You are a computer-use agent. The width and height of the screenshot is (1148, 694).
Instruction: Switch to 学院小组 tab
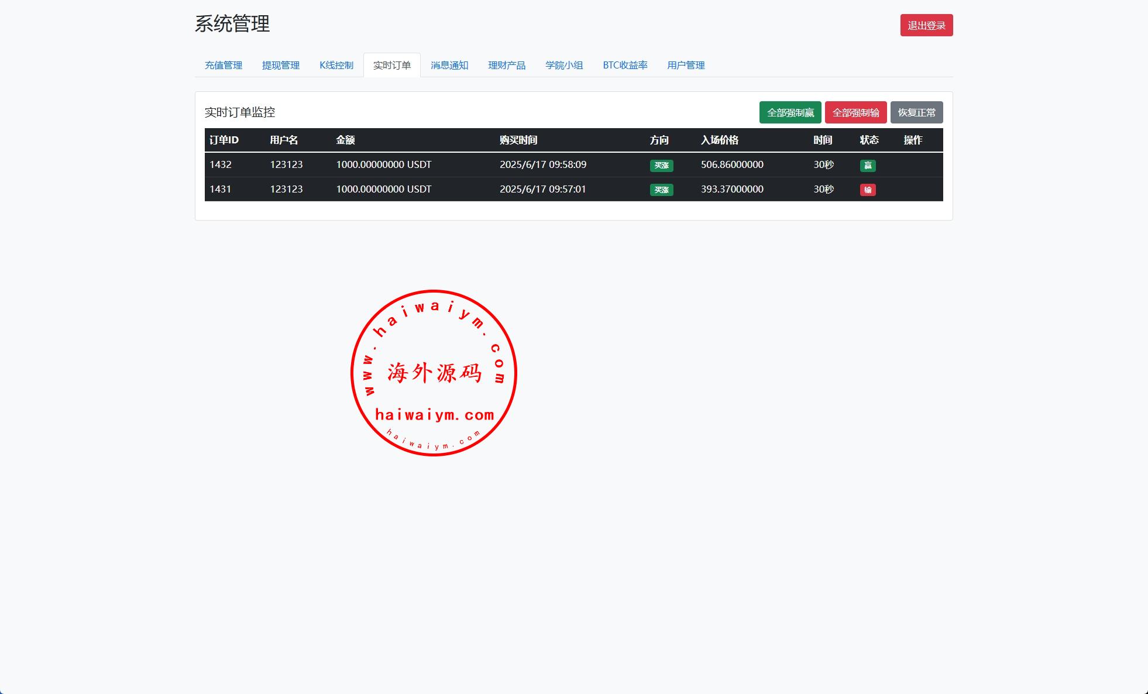(x=563, y=65)
